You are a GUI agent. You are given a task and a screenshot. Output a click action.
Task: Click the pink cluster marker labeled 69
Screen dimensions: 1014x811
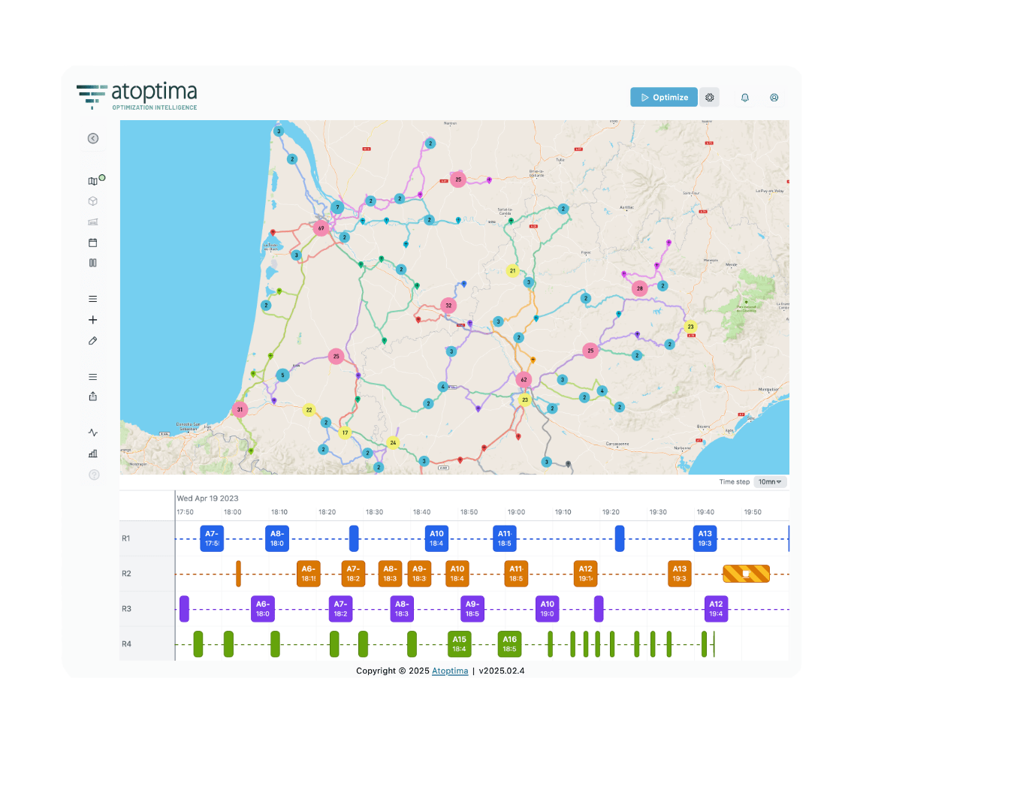click(x=321, y=228)
